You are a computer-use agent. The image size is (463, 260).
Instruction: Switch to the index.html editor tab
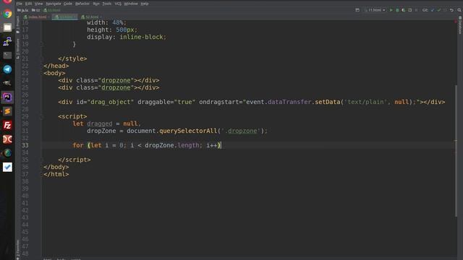pos(37,17)
